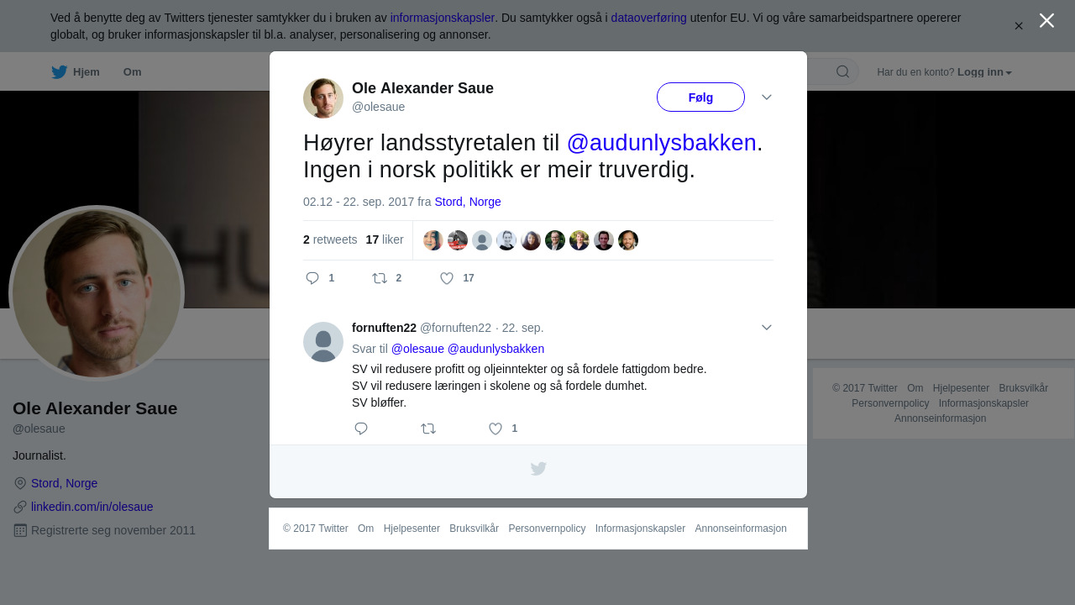1075x605 pixels.
Task: Click the reply icon under the main tweet
Action: (312, 278)
